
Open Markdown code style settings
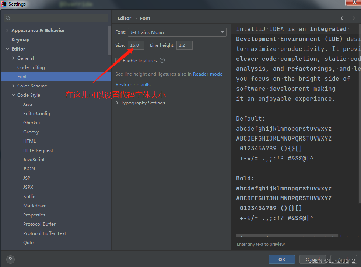click(35, 206)
